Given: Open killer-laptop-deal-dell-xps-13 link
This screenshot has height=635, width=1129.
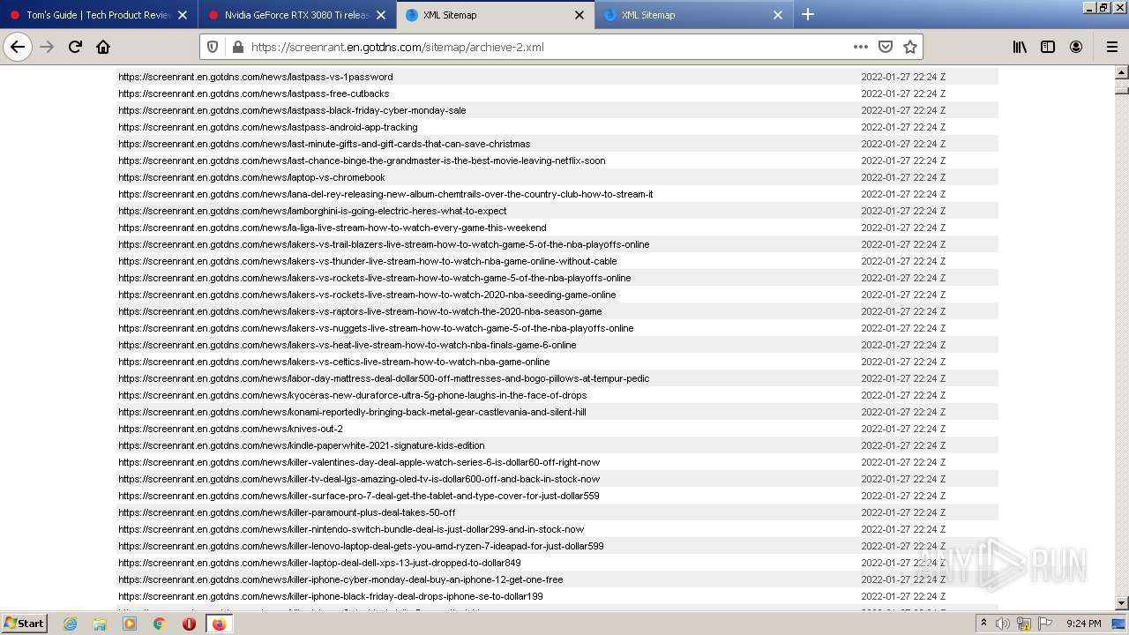Looking at the screenshot, I should pos(319,563).
